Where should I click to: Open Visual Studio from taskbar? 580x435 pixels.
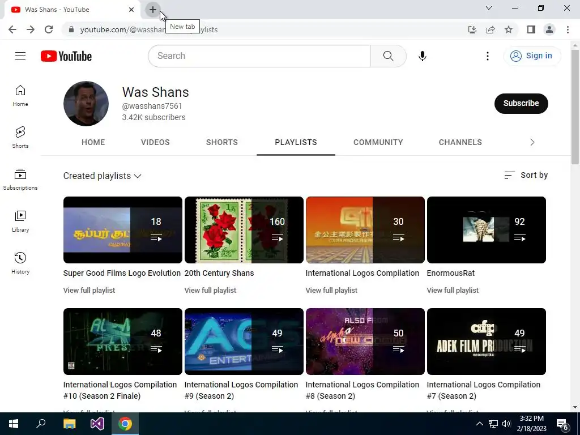[x=97, y=424]
